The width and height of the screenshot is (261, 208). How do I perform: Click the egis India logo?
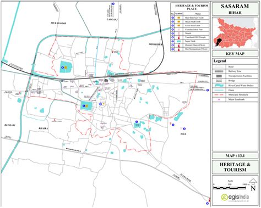pos(235,198)
